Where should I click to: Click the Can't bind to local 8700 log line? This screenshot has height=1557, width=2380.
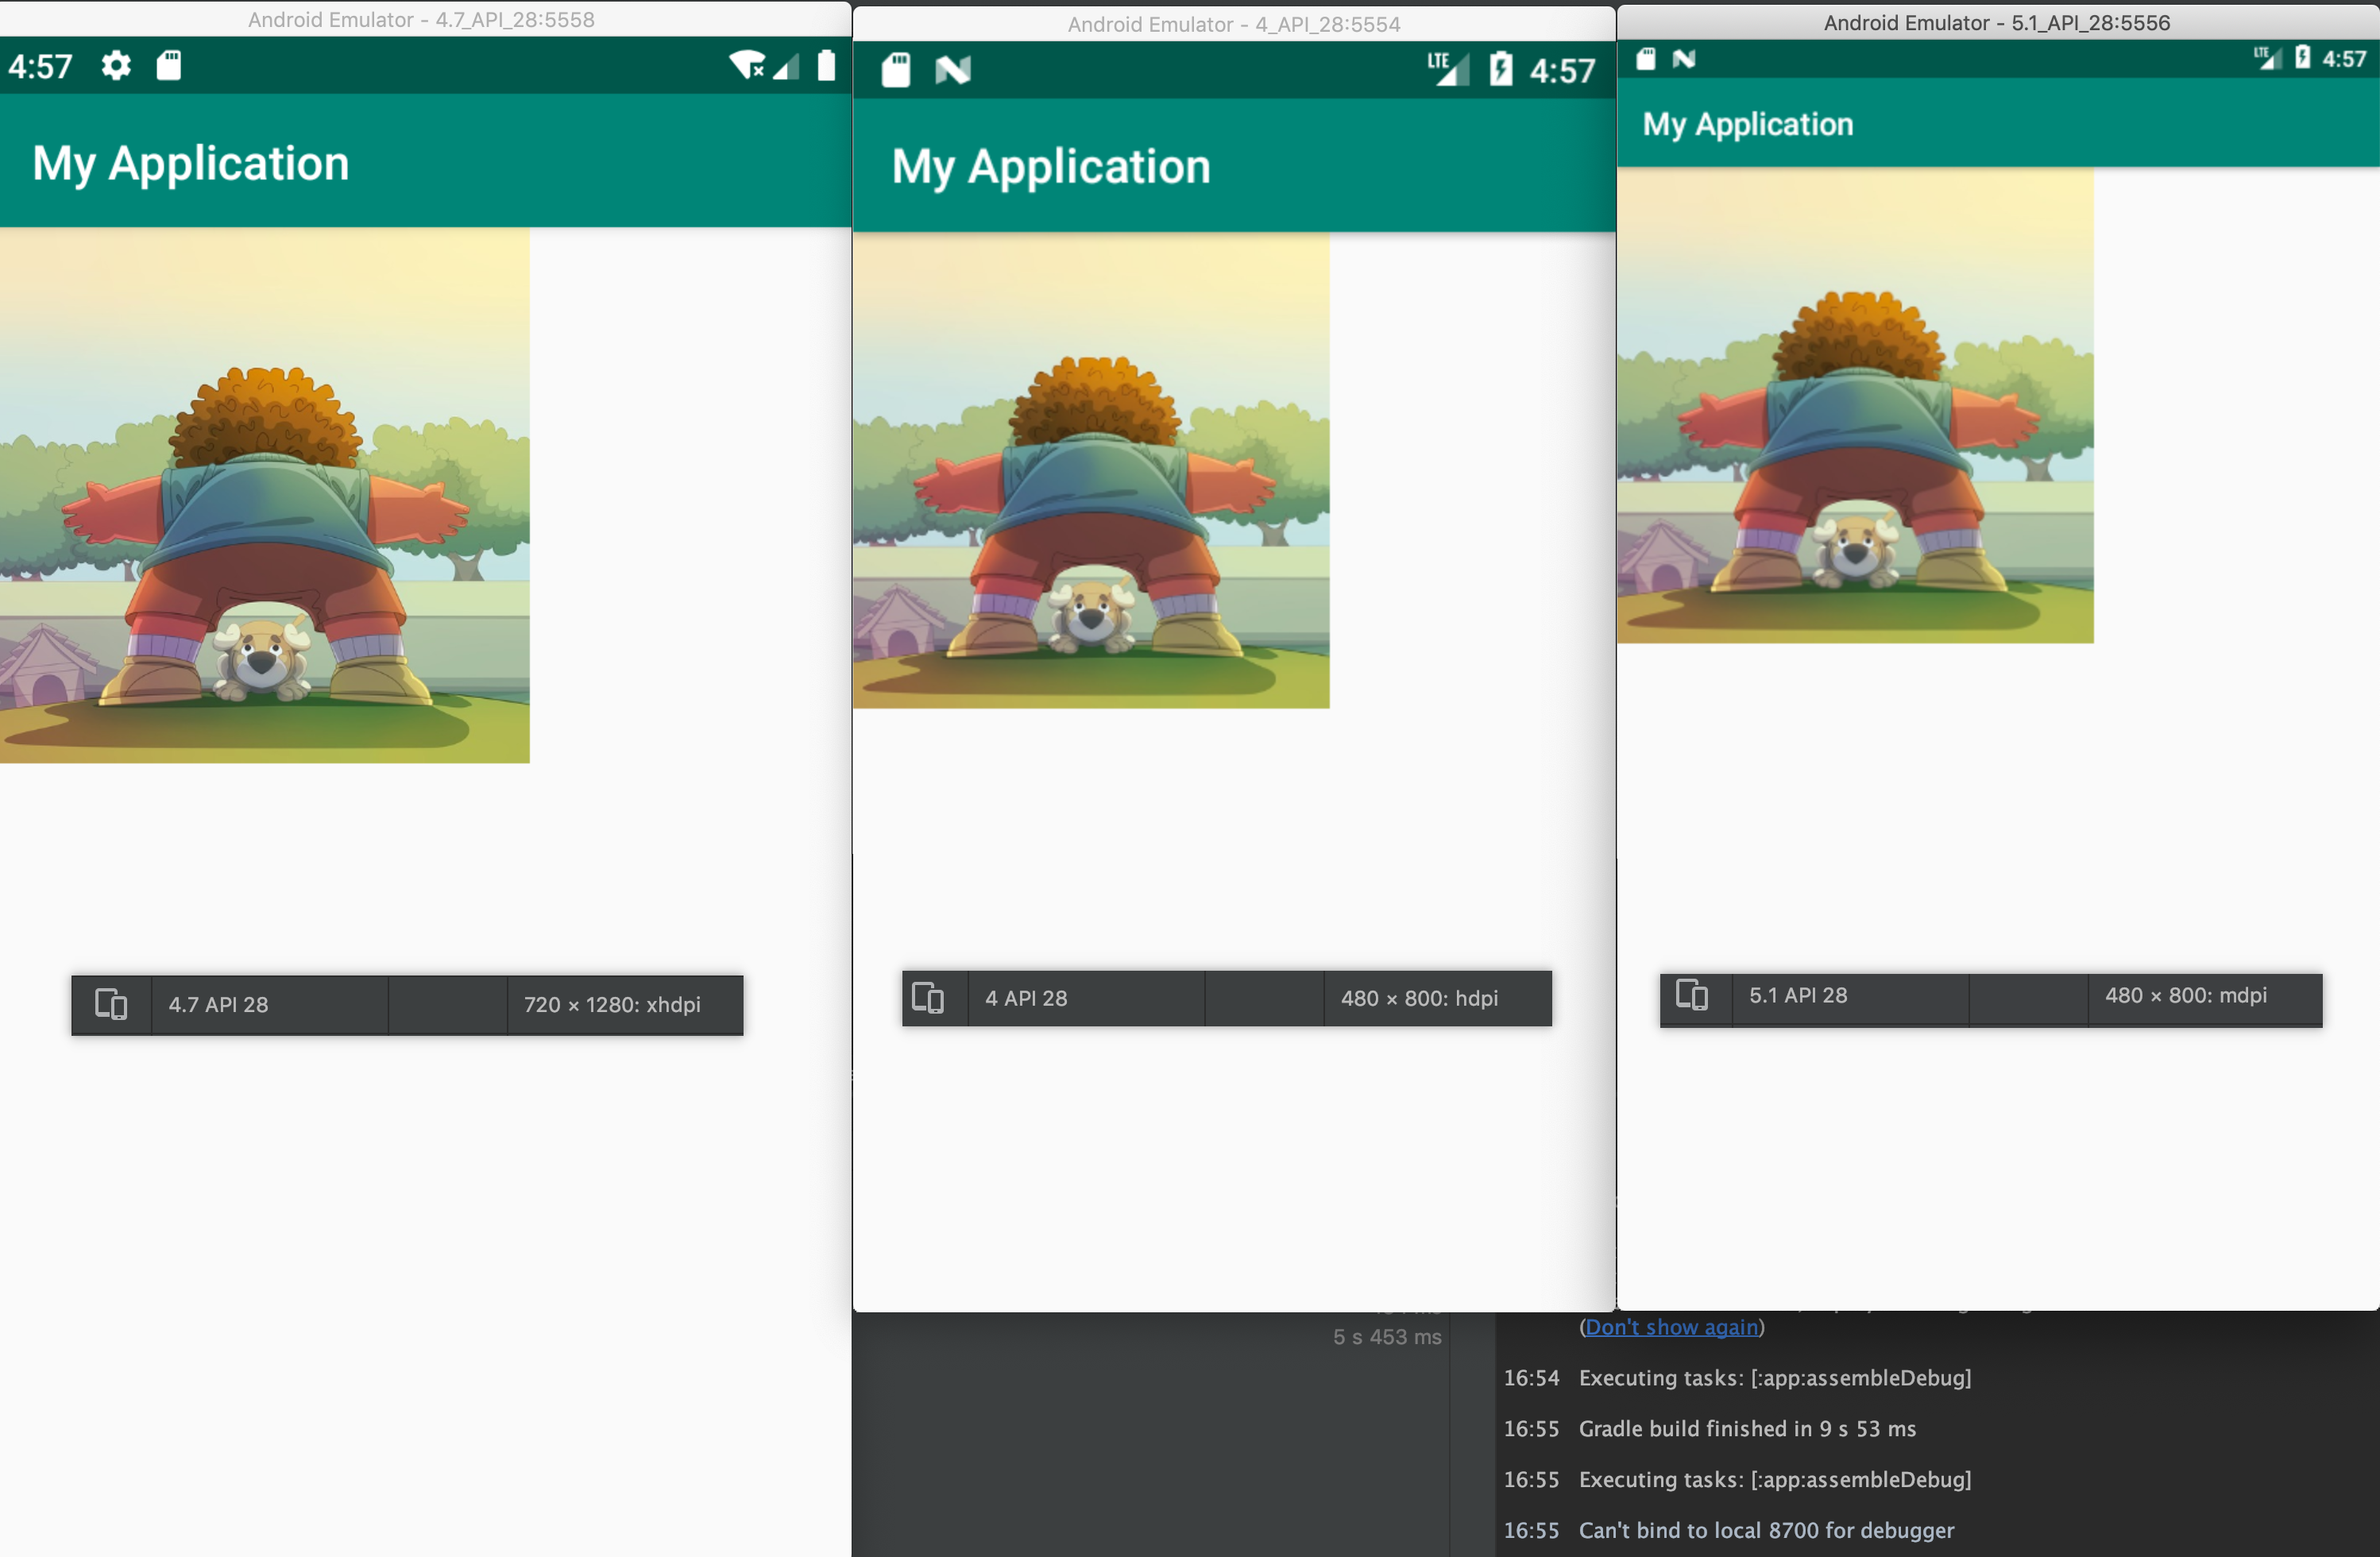[1729, 1531]
